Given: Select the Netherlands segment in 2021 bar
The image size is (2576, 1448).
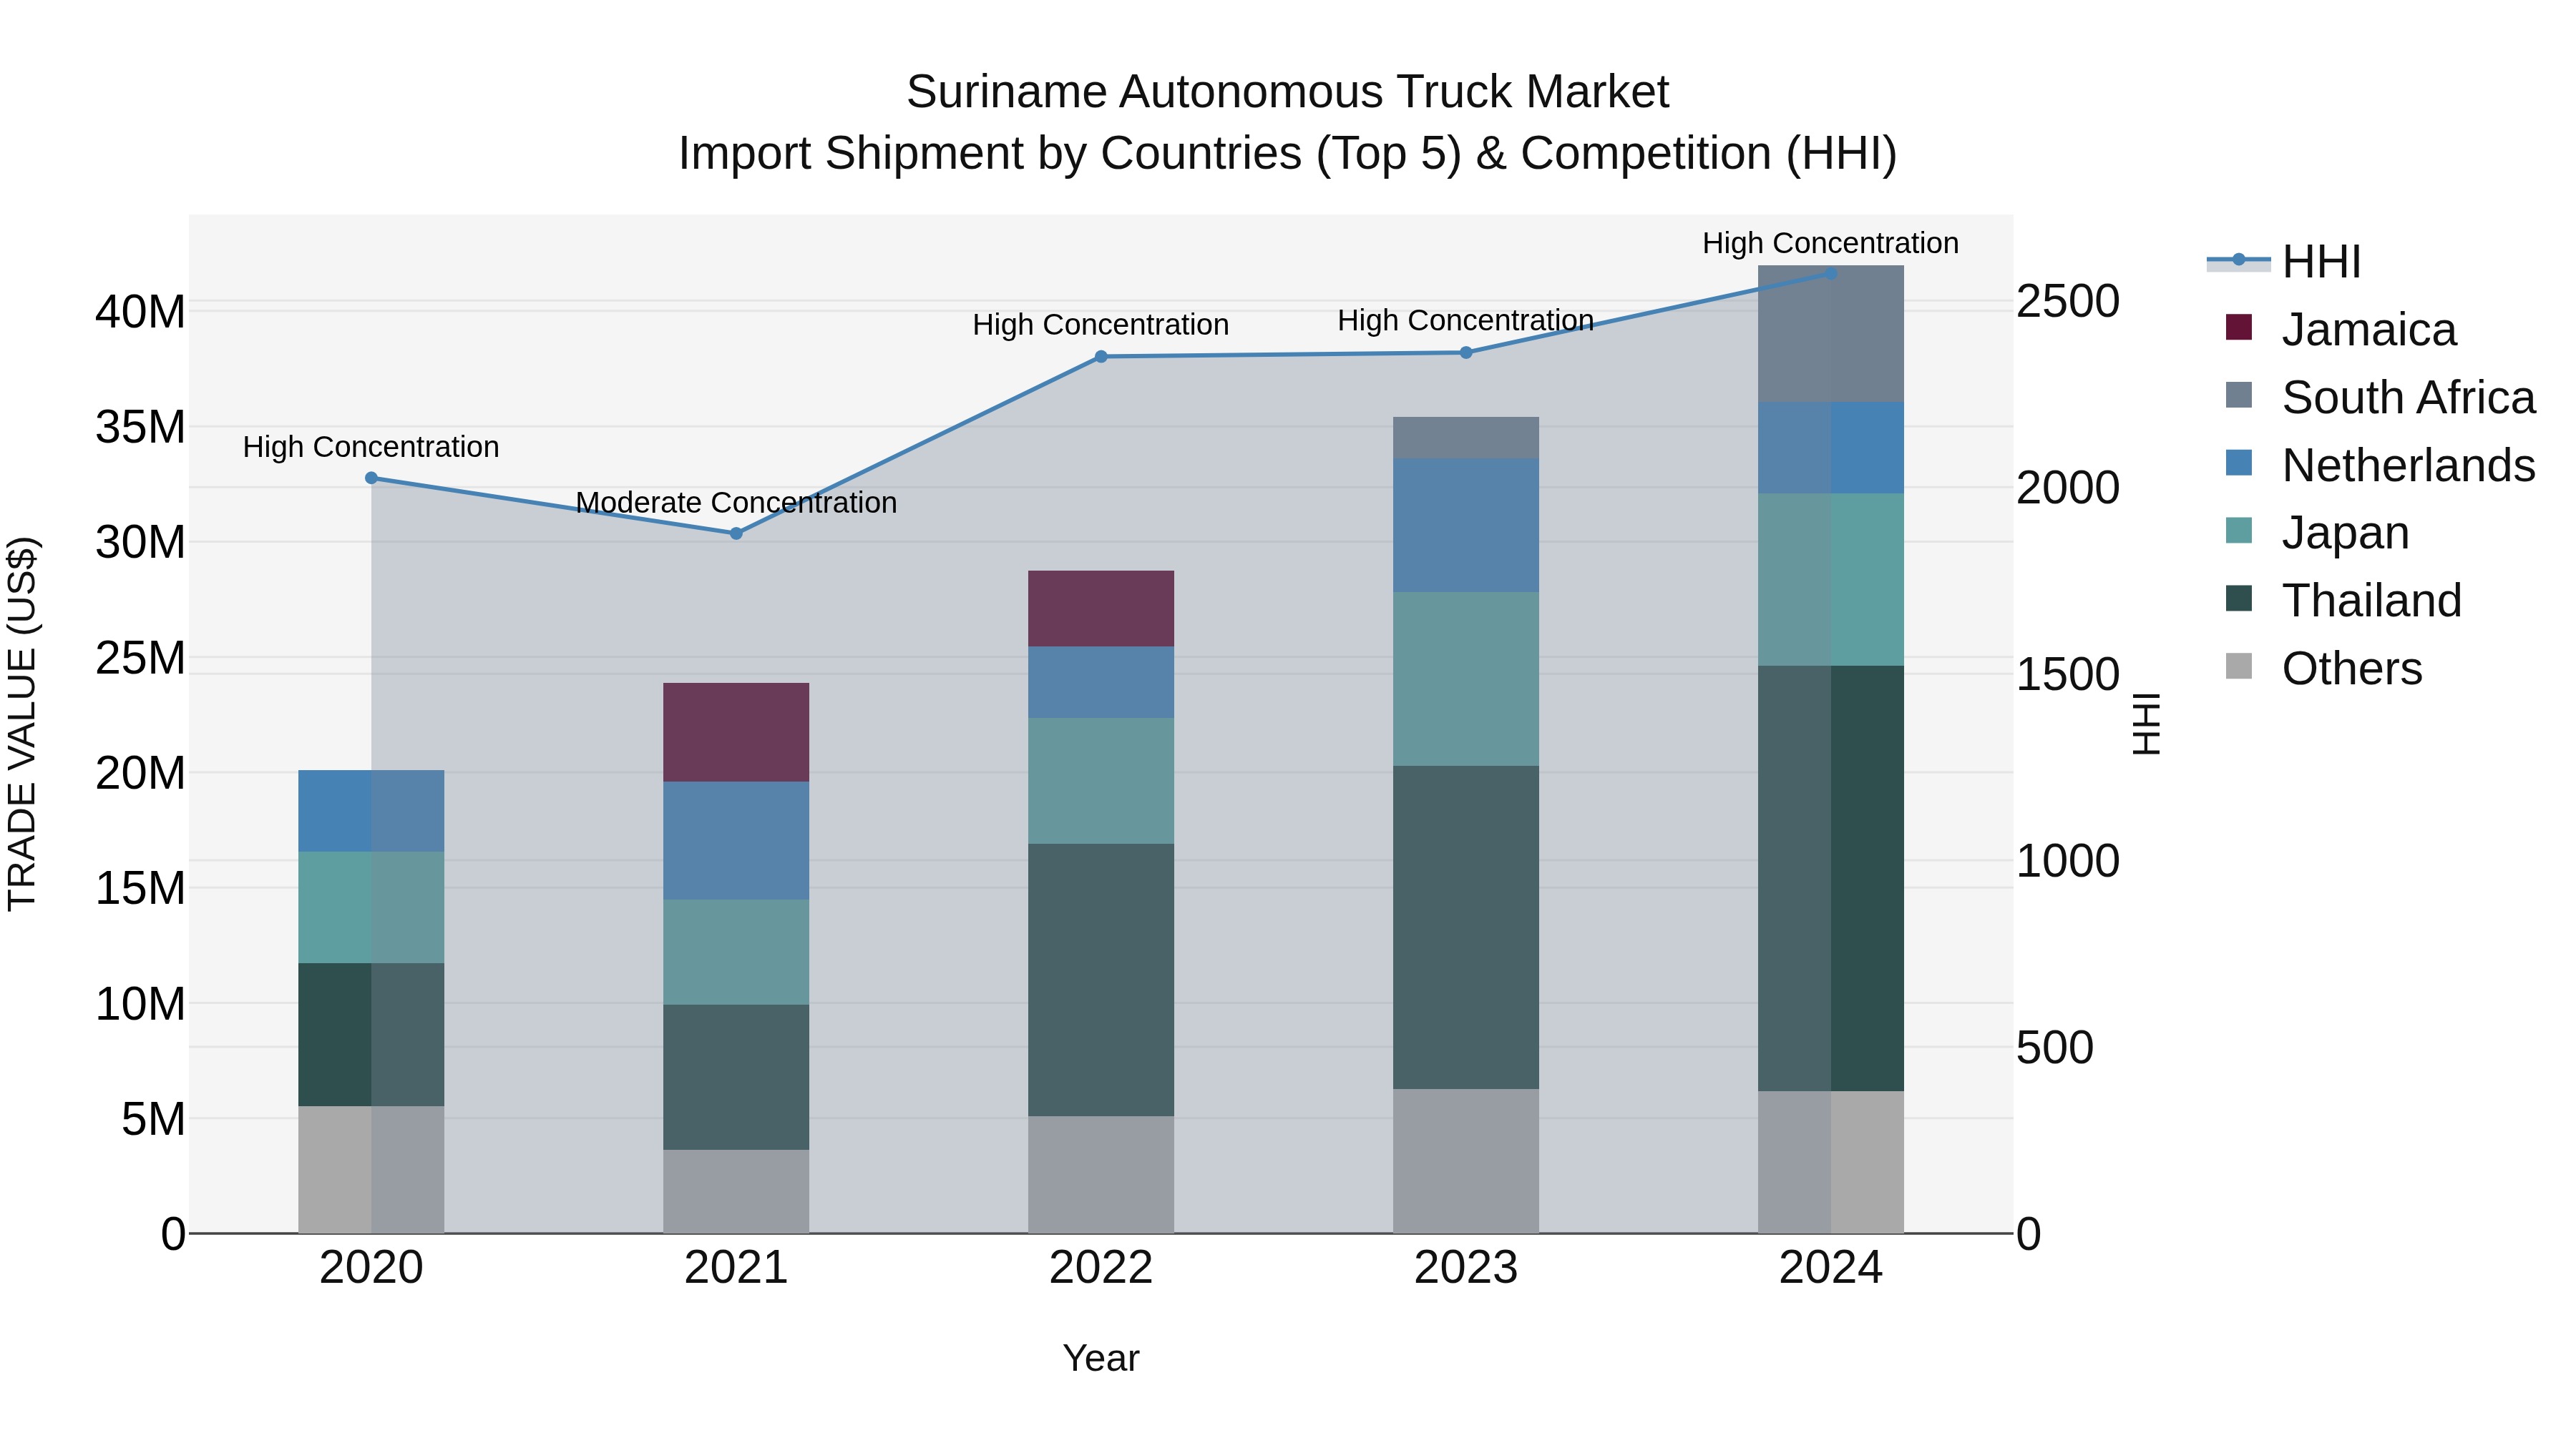Looking at the screenshot, I should (736, 840).
